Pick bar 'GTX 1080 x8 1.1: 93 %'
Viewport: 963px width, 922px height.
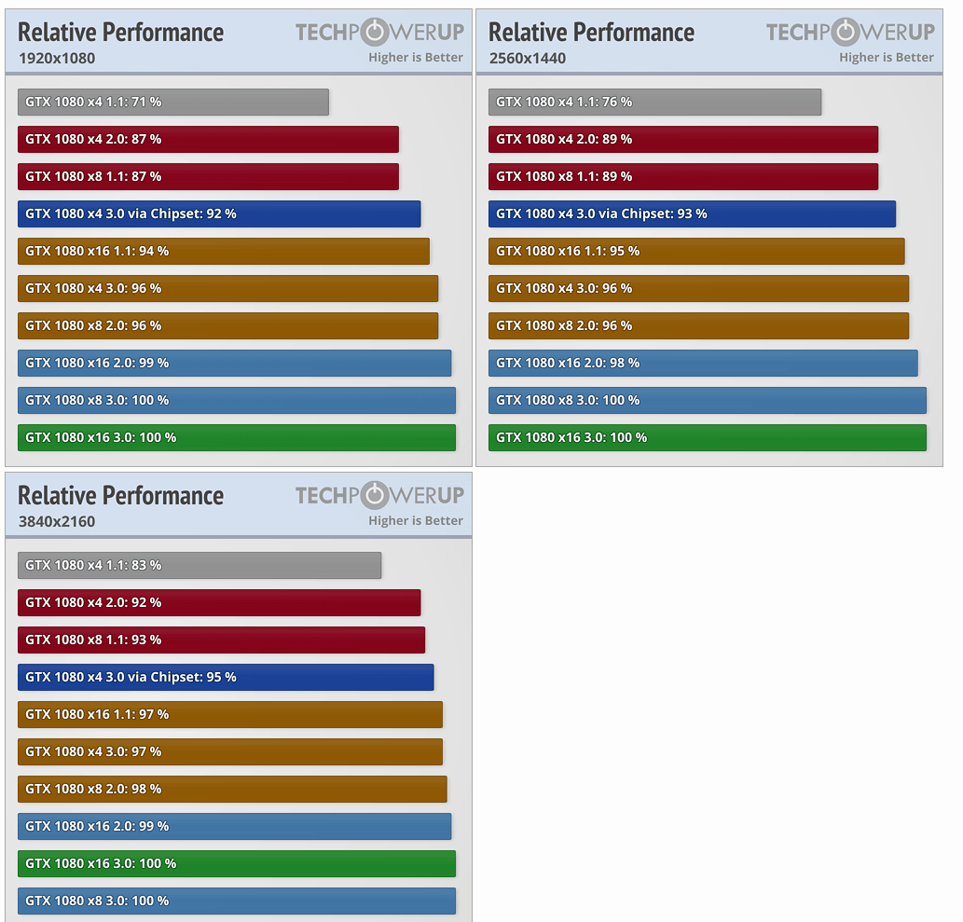coord(221,640)
